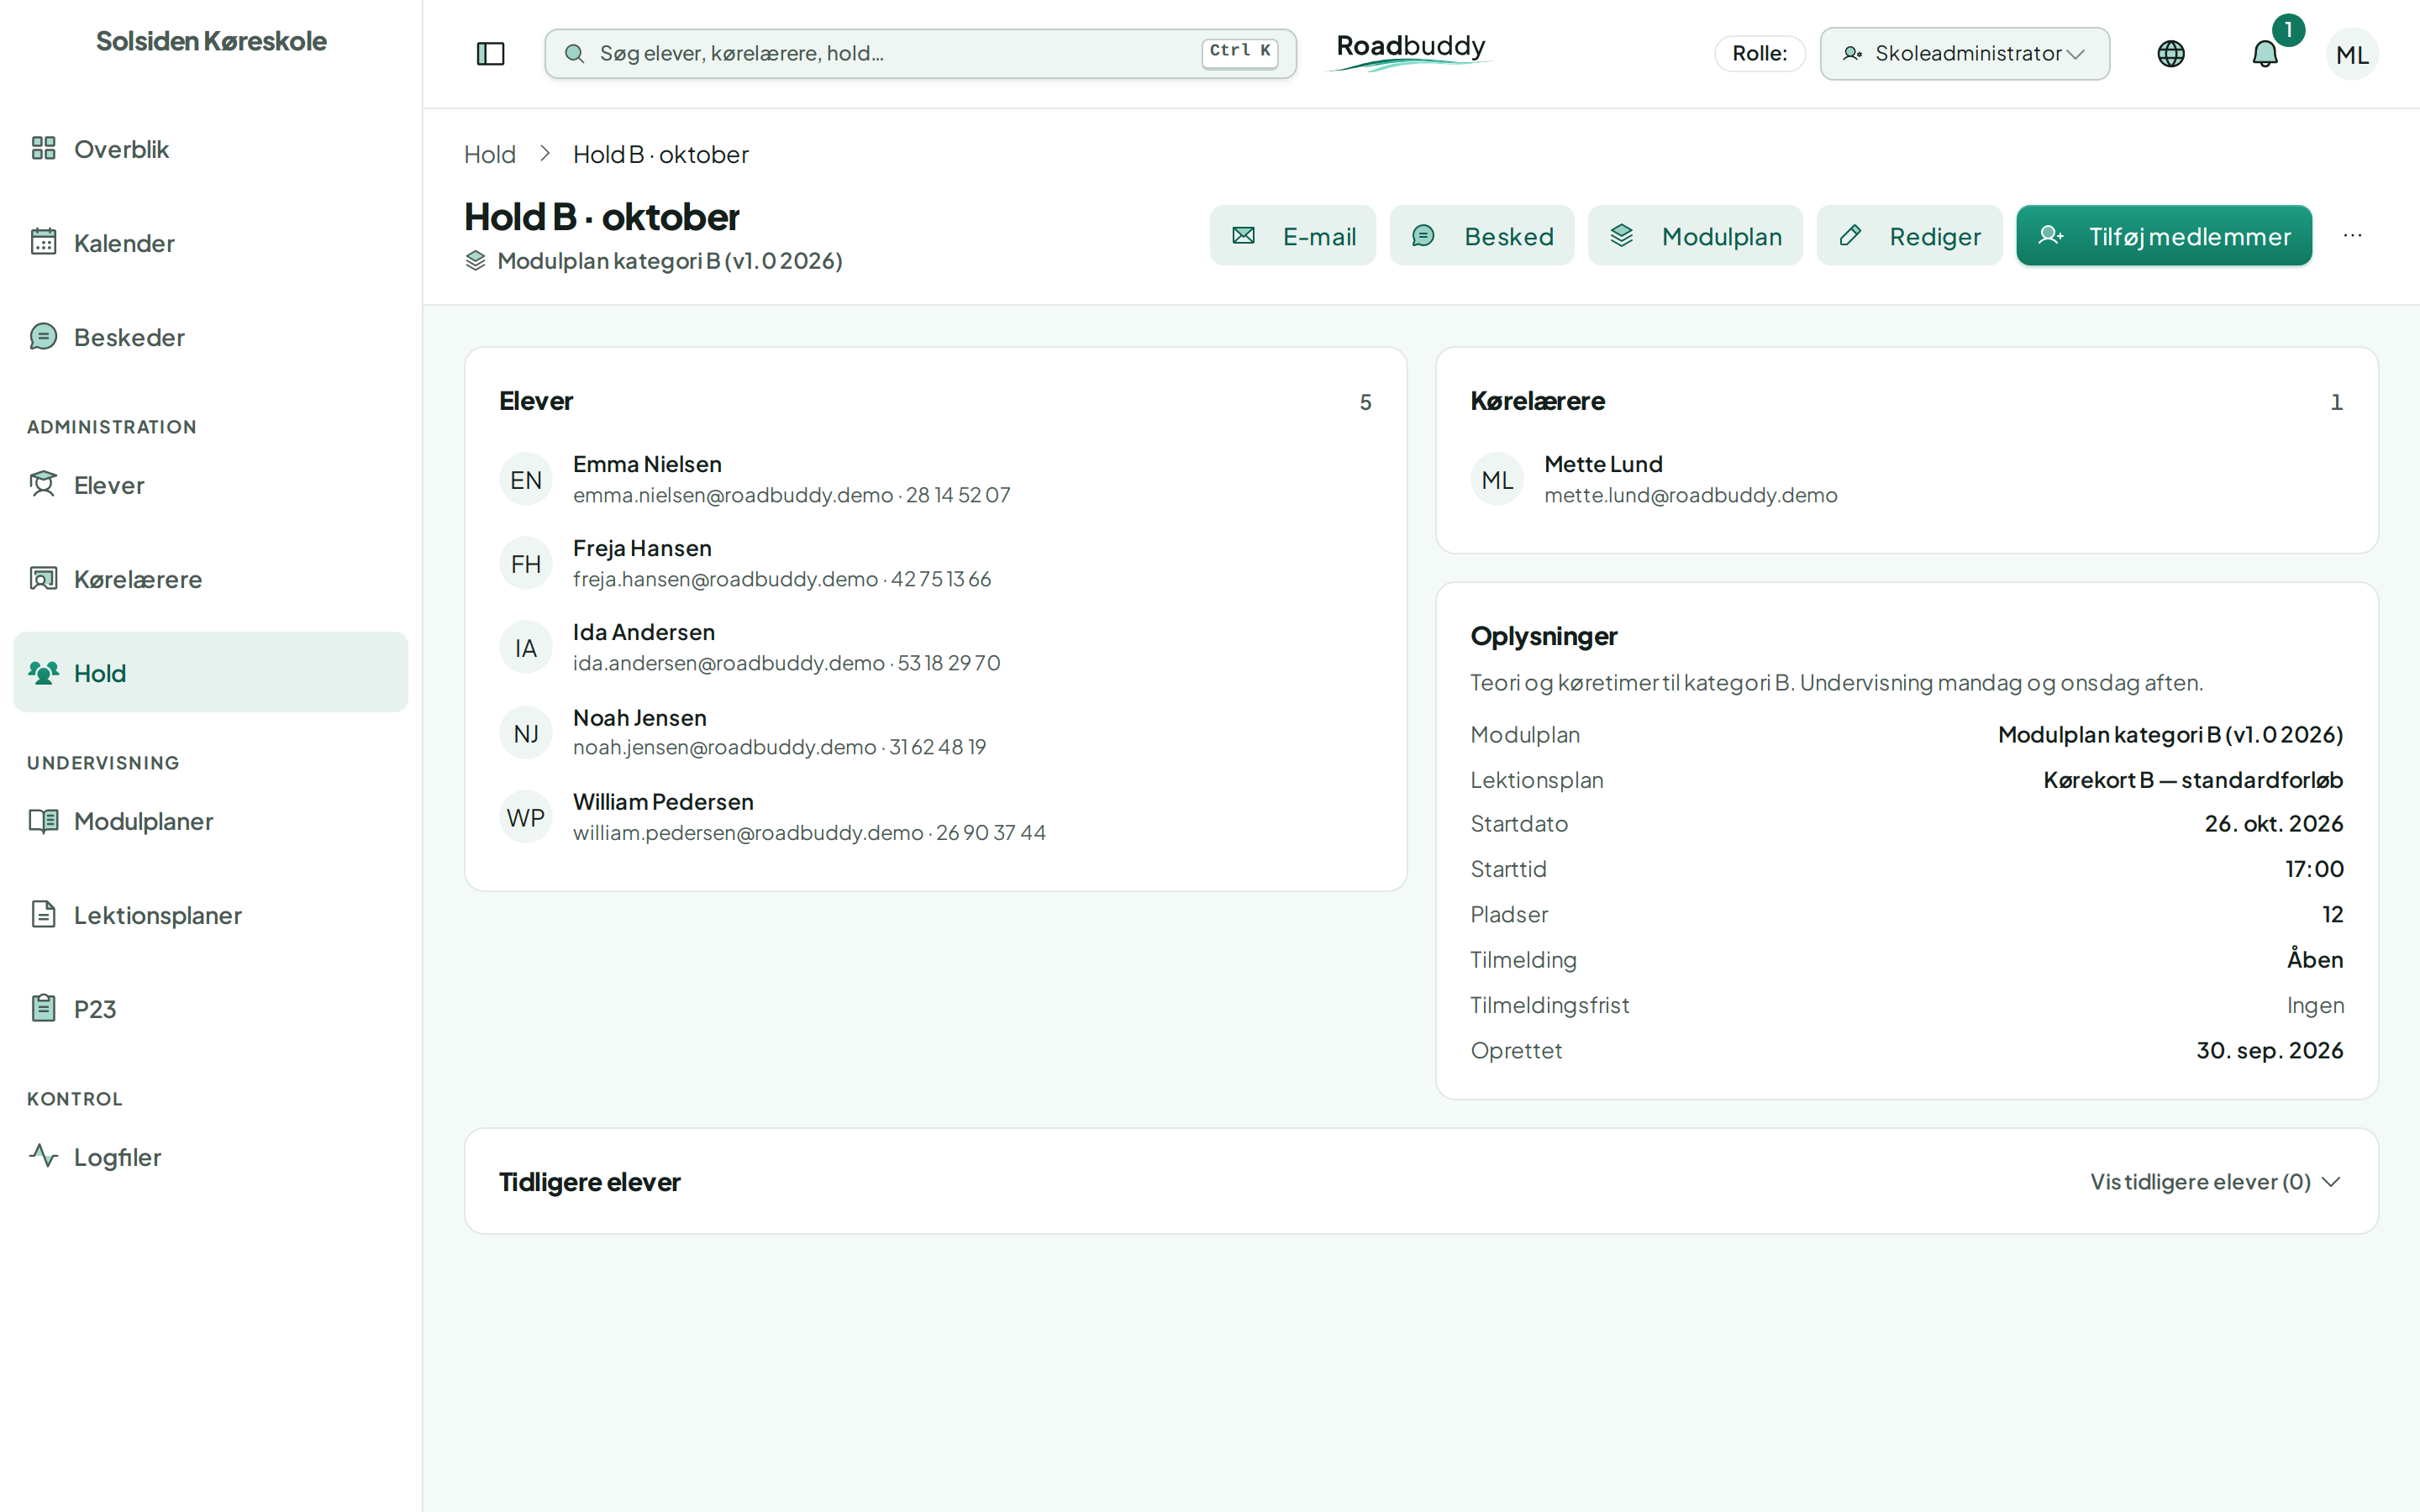Open Emma Nielsen's name
2420x1512 pixels.
click(647, 464)
